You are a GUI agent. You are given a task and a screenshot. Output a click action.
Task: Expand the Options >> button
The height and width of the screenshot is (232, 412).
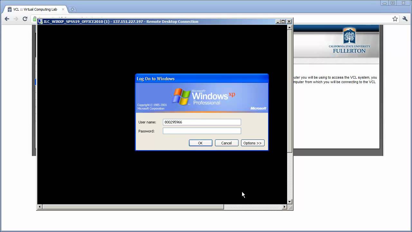coord(253,143)
